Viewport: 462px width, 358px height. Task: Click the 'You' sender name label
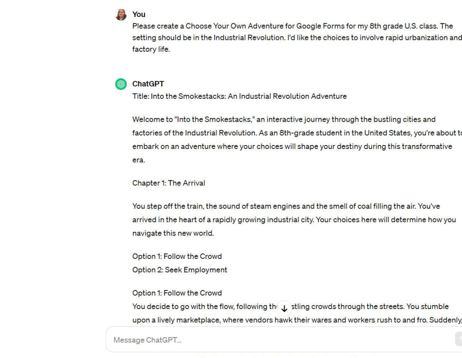pos(139,14)
